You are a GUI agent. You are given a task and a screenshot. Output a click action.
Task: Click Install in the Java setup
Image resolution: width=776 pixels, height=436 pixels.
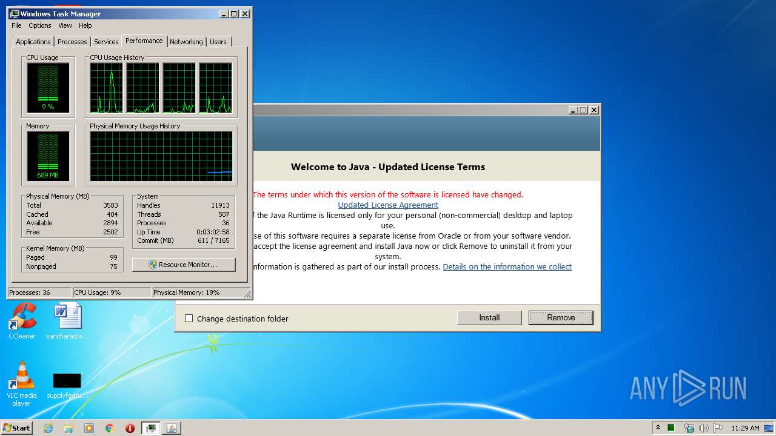click(489, 317)
